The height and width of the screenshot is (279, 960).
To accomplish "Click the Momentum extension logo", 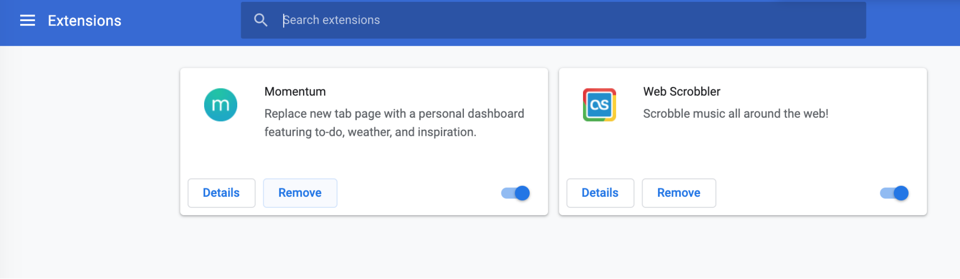I will coord(220,105).
